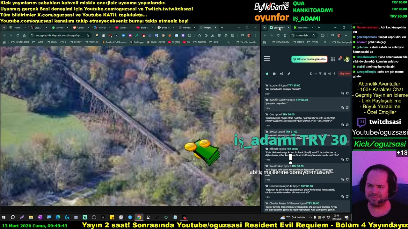The width and height of the screenshot is (408, 229).
Task: Replay the Qua tip alert
Action: pyautogui.click(x=347, y=125)
